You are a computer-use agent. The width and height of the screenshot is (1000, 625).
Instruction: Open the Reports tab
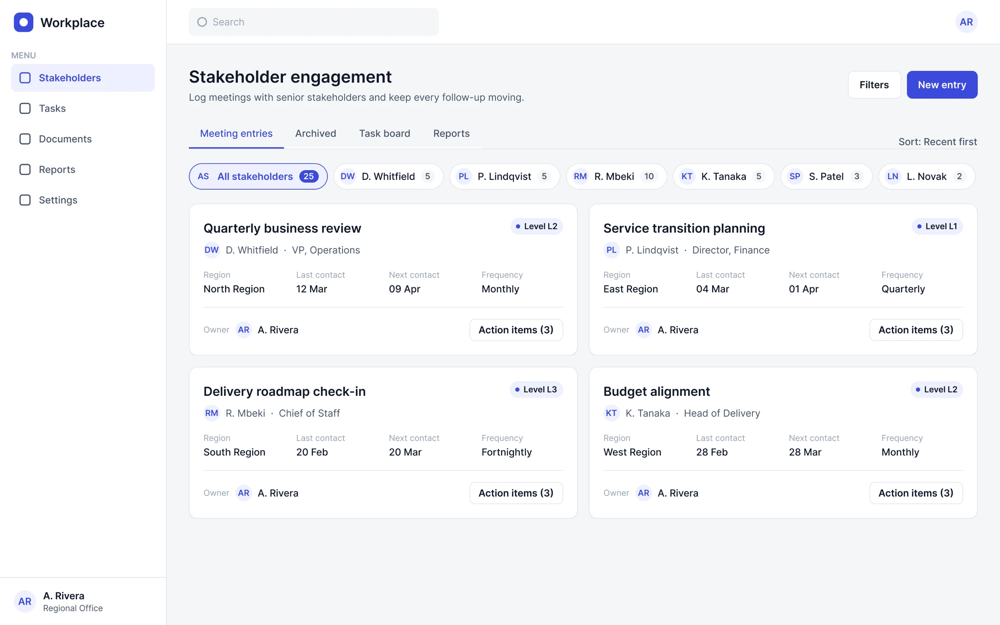click(x=451, y=133)
